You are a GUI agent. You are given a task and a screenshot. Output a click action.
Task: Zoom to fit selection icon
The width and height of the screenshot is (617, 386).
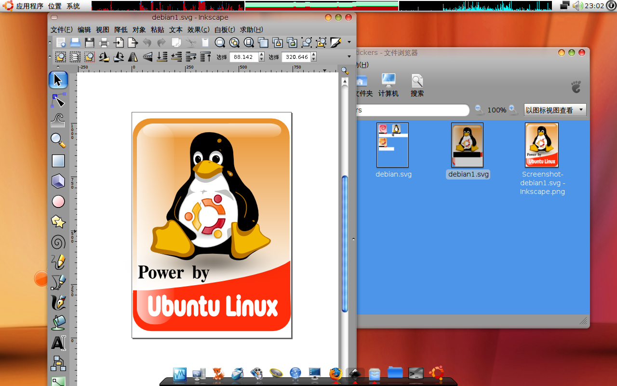pyautogui.click(x=220, y=42)
